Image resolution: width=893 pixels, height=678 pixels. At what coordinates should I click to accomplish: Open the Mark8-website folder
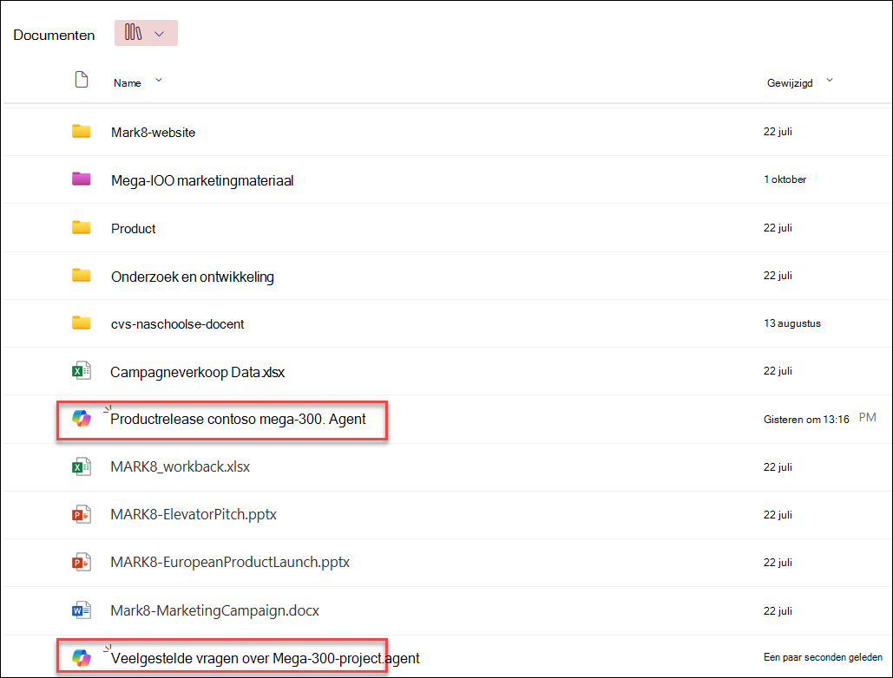pos(154,133)
